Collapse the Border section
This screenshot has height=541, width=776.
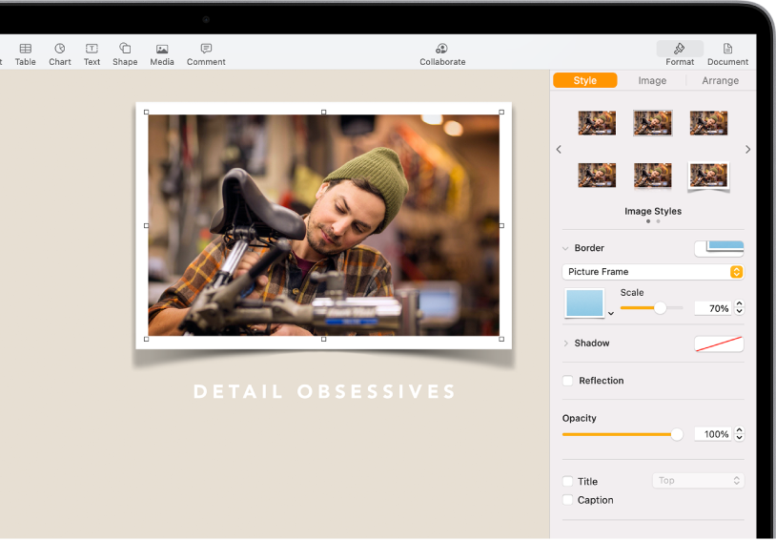pyautogui.click(x=565, y=248)
